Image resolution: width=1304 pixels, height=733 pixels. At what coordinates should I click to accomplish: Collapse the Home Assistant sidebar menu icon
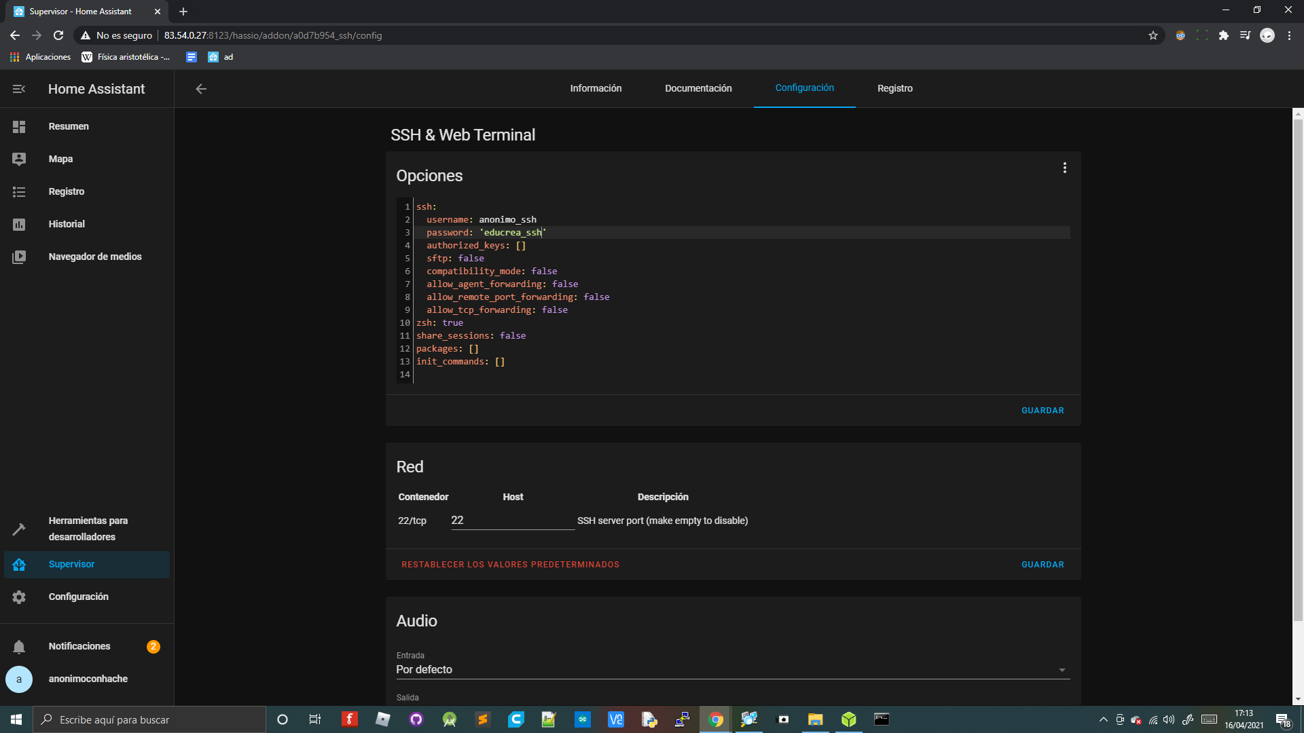pos(19,89)
